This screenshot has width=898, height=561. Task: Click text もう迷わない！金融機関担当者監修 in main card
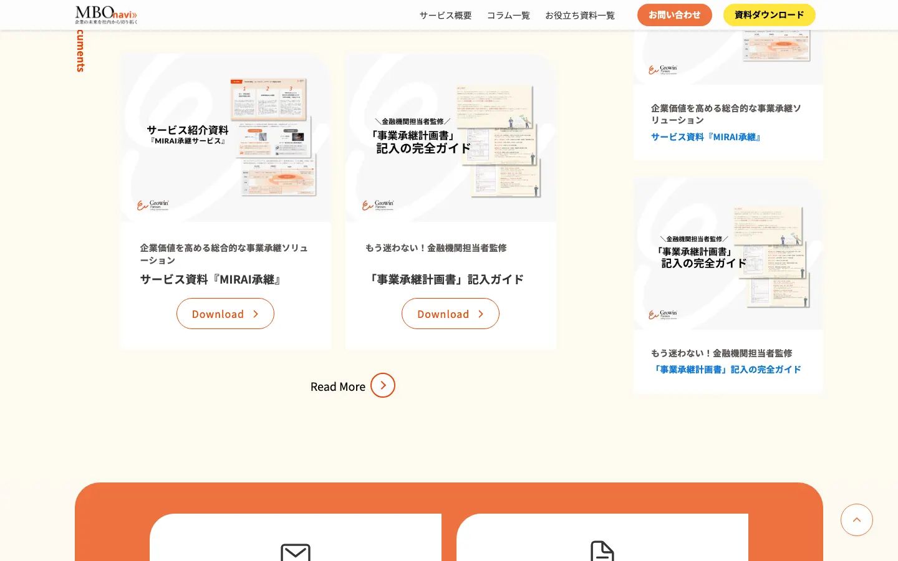pos(436,248)
